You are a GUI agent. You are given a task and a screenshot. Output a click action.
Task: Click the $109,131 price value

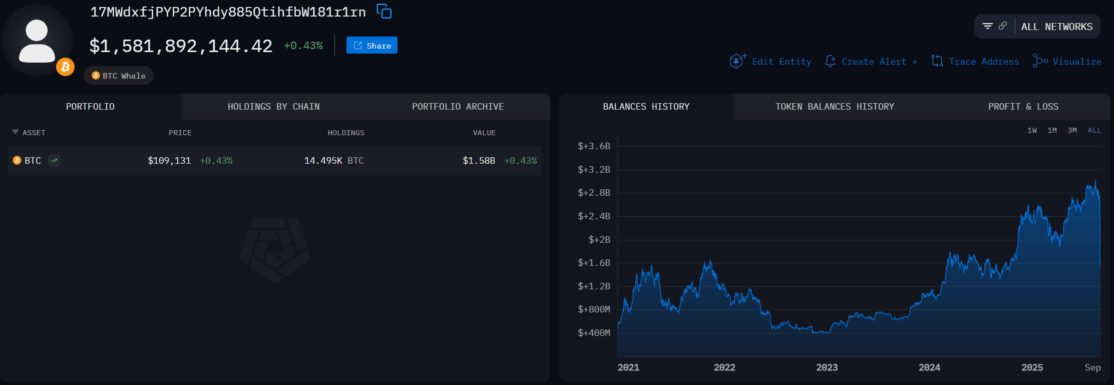[169, 161]
